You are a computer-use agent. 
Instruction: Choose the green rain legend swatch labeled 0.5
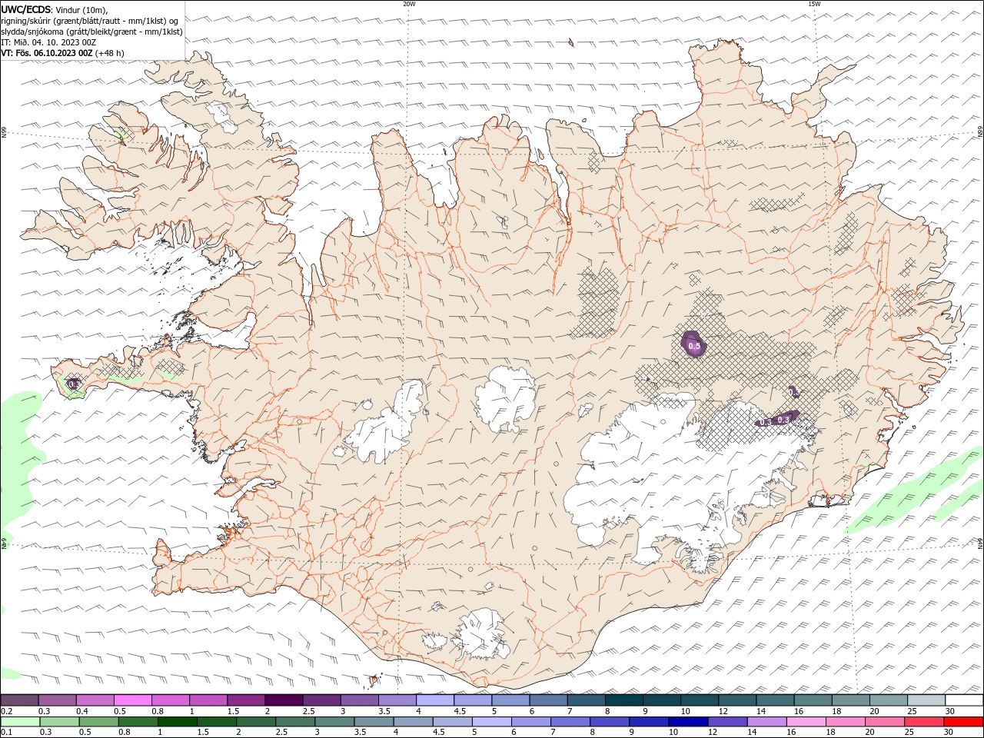click(x=98, y=722)
